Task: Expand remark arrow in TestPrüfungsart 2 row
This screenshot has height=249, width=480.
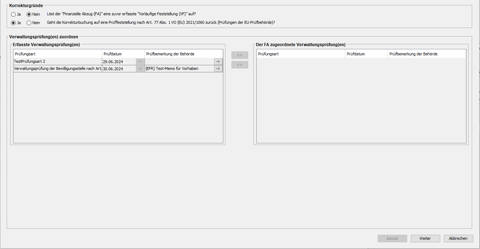Action: coord(218,62)
